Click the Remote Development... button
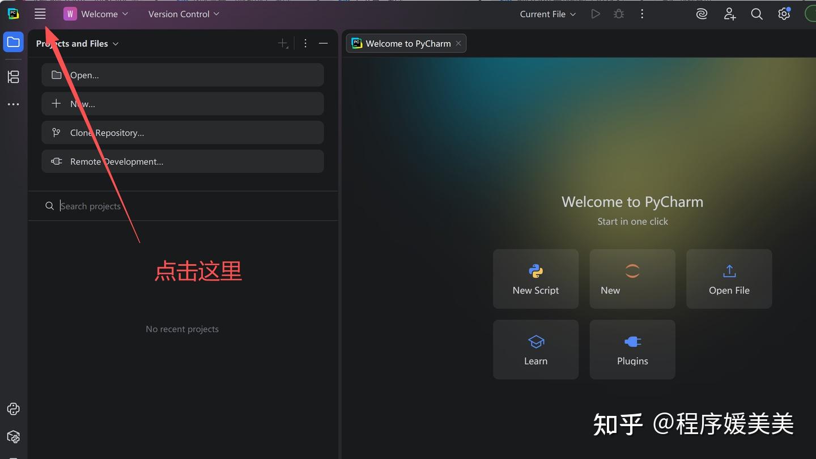 point(182,161)
